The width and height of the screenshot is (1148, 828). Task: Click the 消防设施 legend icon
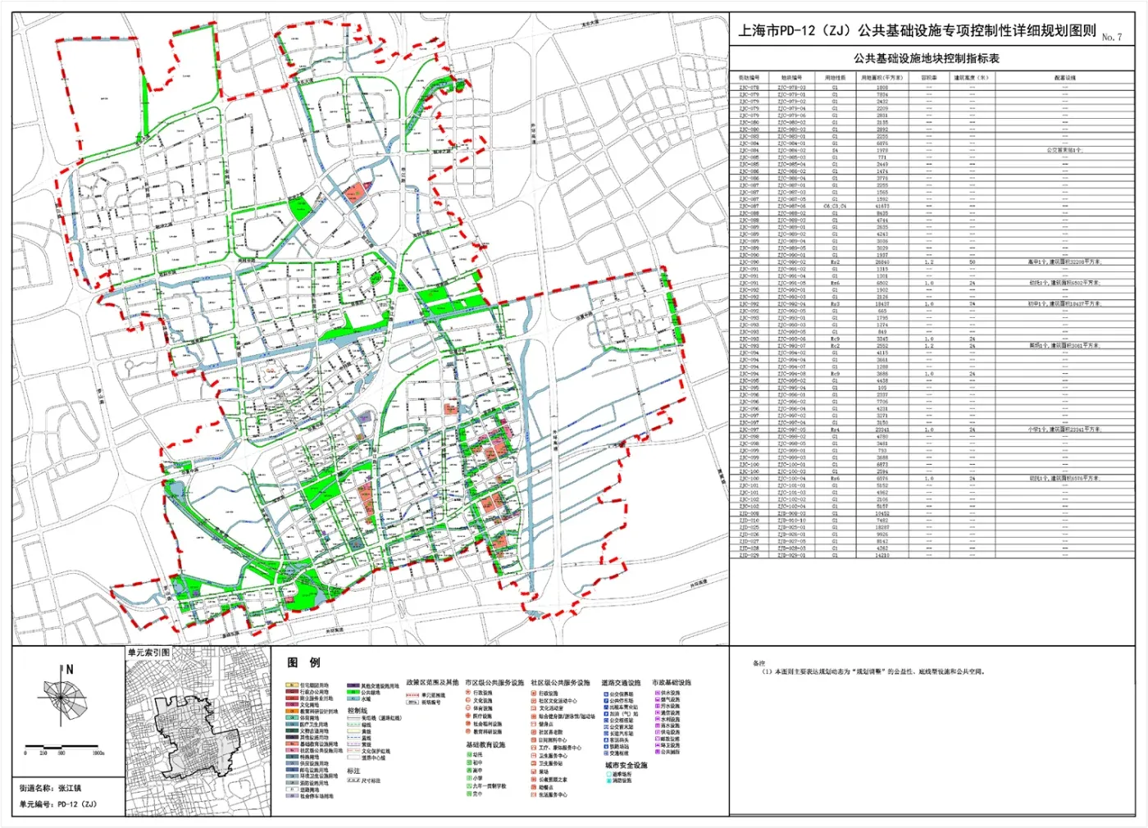[x=608, y=780]
